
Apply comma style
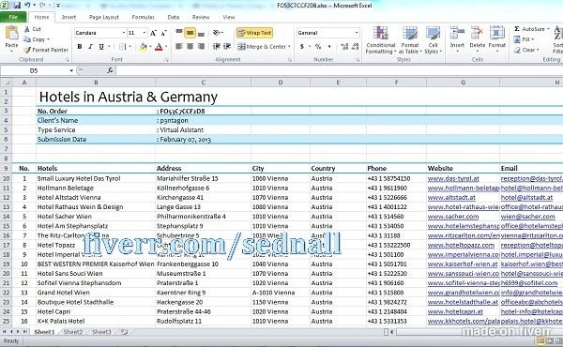tap(329, 47)
